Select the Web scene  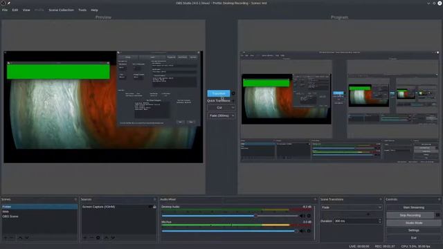click(39, 212)
